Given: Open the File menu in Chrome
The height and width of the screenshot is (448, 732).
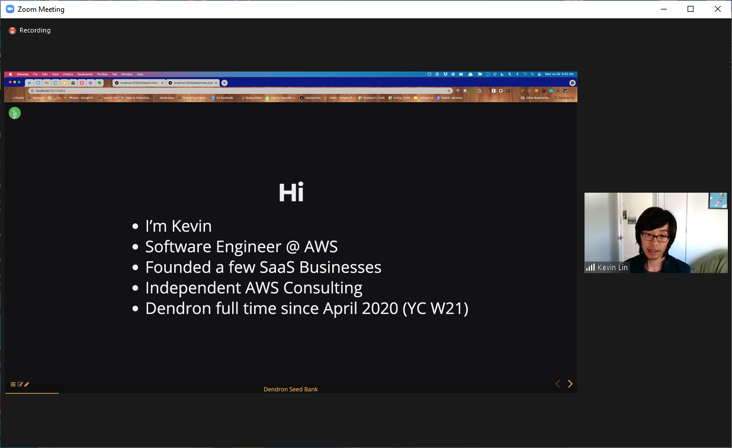Looking at the screenshot, I should pos(35,74).
